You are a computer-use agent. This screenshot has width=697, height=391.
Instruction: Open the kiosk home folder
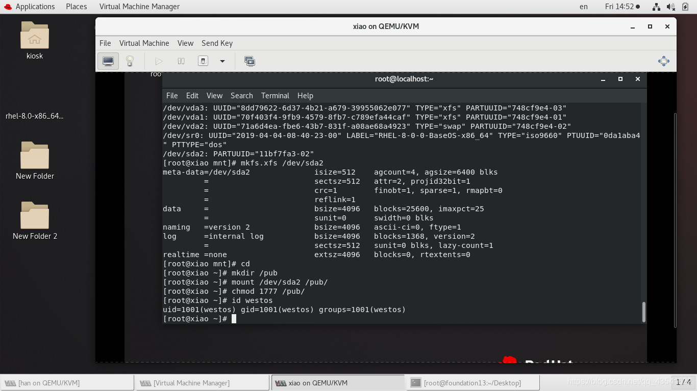[35, 41]
